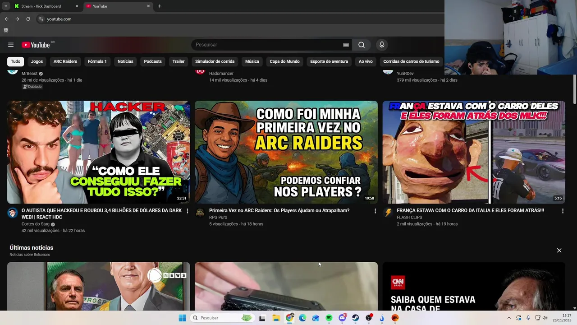Visit the Cortes do Stag channel name
Viewport: 577px width, 325px height.
[x=36, y=224]
